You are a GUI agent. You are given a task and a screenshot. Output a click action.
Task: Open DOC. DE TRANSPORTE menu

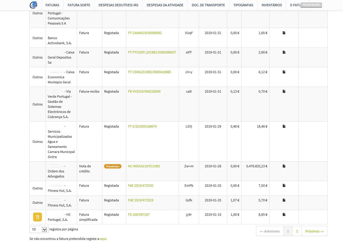click(208, 5)
